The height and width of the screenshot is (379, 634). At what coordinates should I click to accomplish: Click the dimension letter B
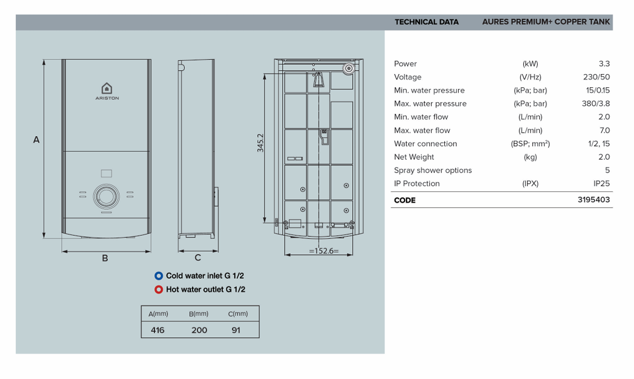pyautogui.click(x=105, y=258)
